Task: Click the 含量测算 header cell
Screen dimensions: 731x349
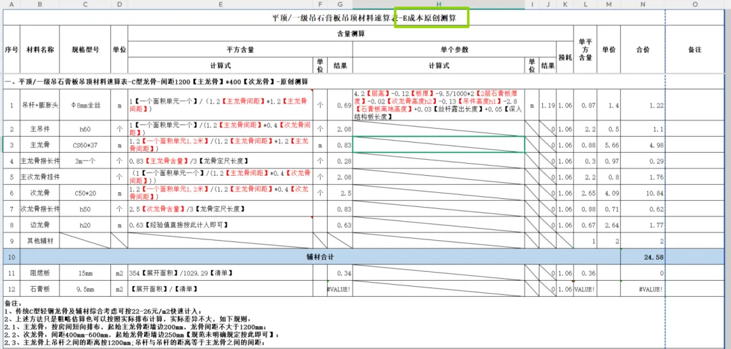Action: pyautogui.click(x=351, y=34)
